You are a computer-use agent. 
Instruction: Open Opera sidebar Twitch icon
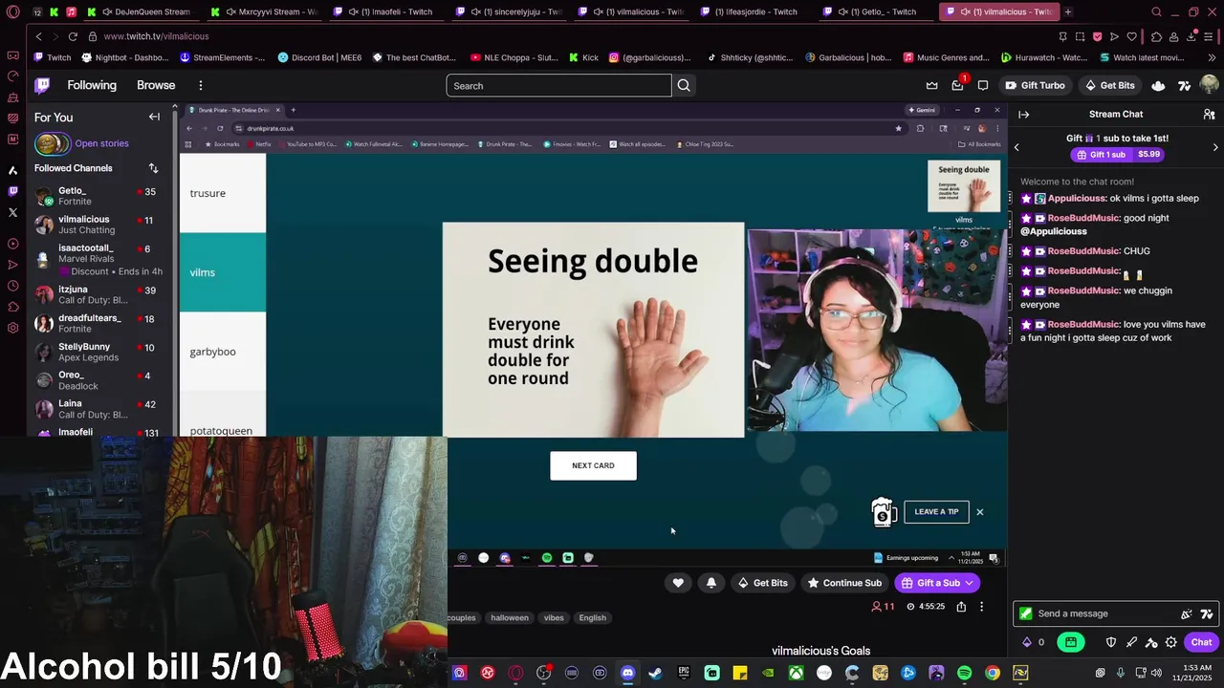pyautogui.click(x=12, y=191)
